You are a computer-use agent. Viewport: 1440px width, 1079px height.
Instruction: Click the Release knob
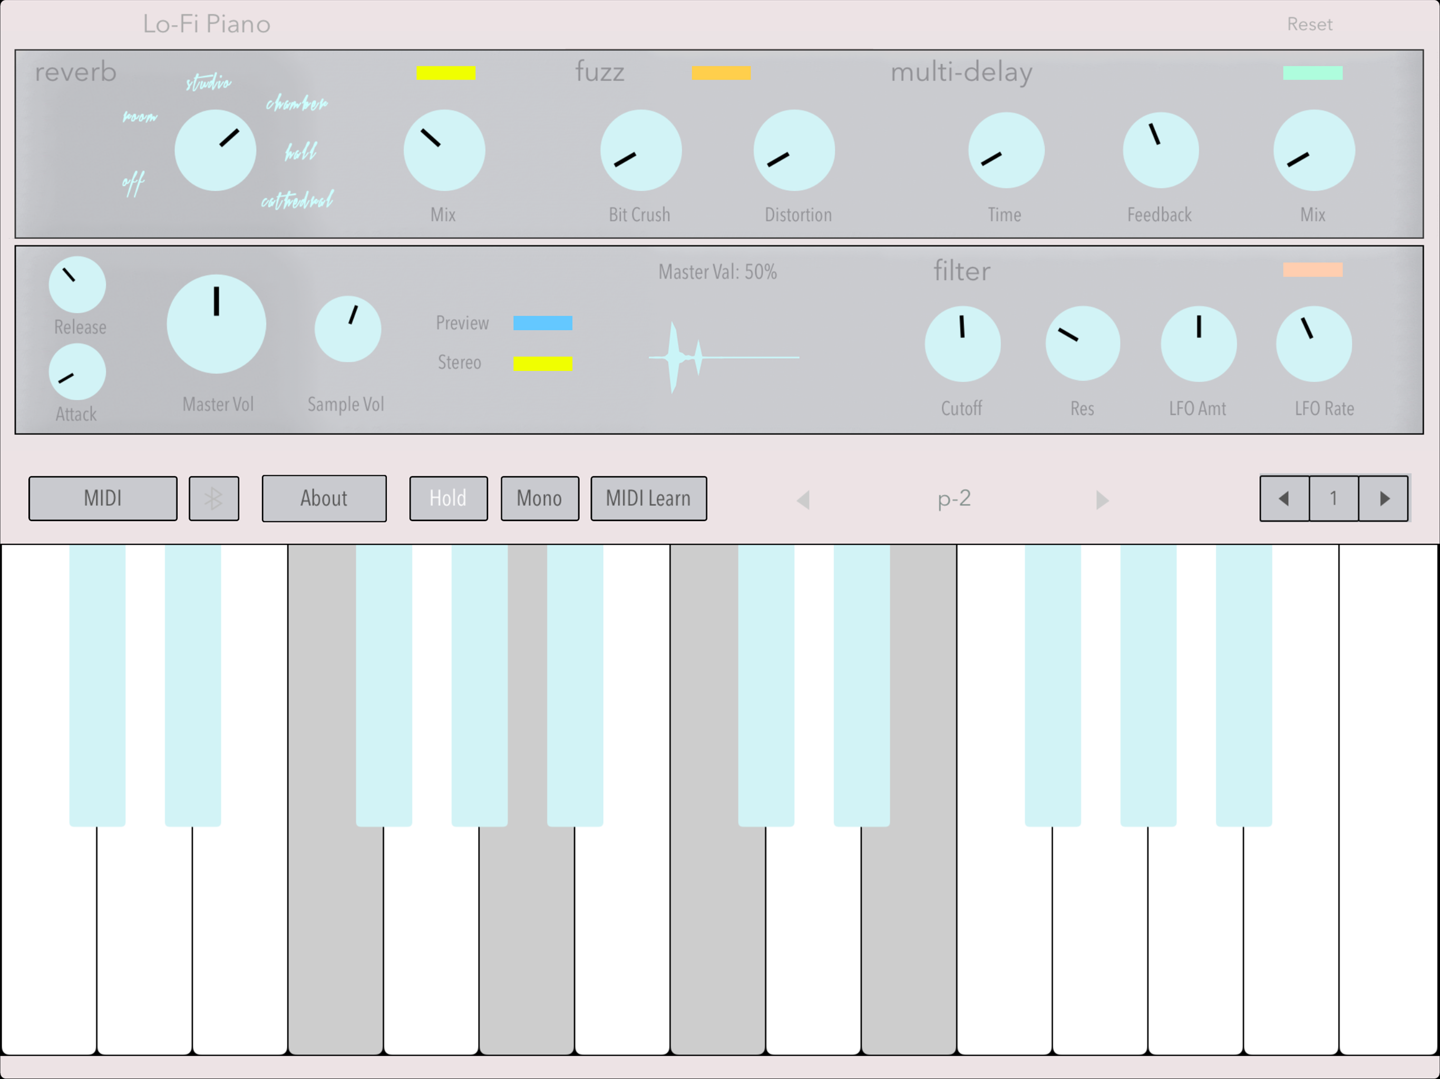[77, 285]
